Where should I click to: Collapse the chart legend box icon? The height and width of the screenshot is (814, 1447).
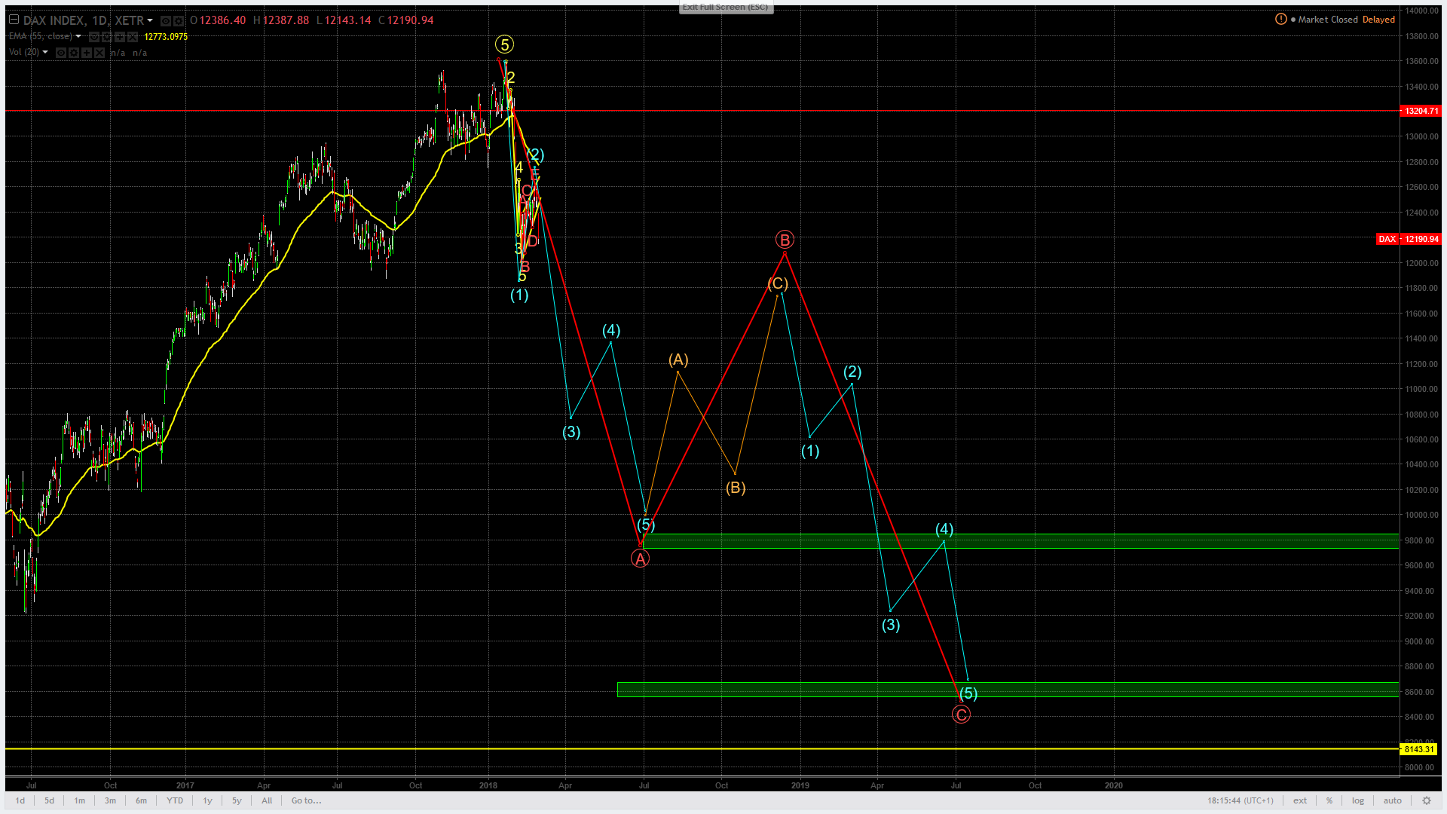pyautogui.click(x=14, y=20)
